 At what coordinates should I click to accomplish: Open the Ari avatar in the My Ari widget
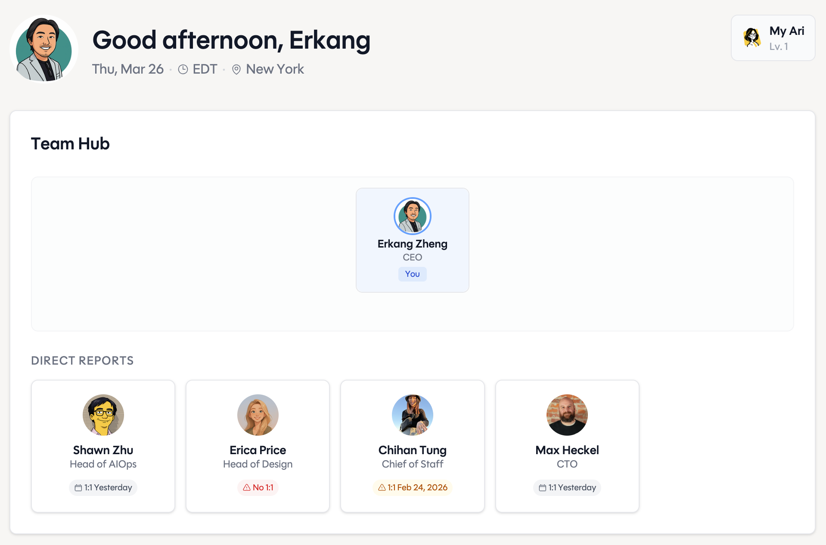coord(752,37)
